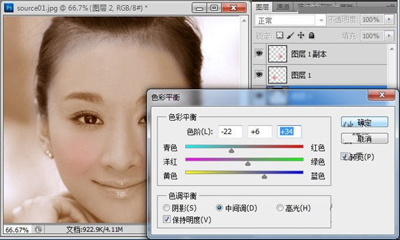Screen dimensions: 400x240
Task: Click status bar preview icon beside zoom percentage
Action: [x=38, y=229]
